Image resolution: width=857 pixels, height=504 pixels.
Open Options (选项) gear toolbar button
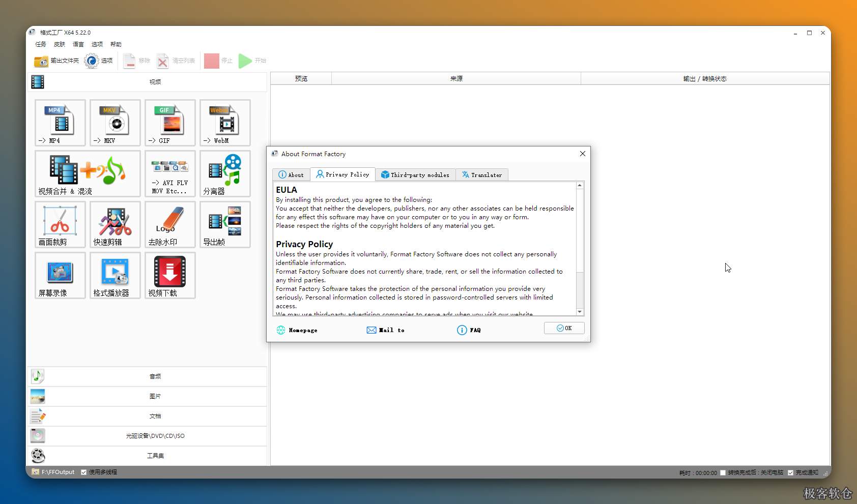point(99,61)
